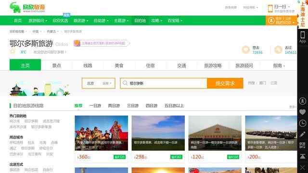Click the 出游方式 section heading
Screen dimensions: 308x173
pos(16,164)
